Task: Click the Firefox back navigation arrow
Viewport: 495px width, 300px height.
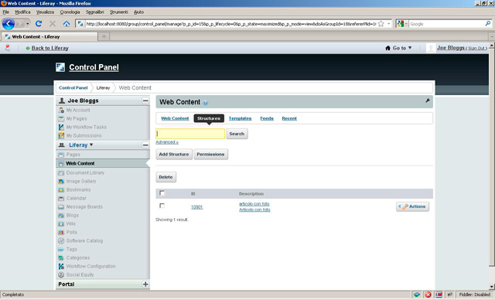Action: [x=9, y=24]
